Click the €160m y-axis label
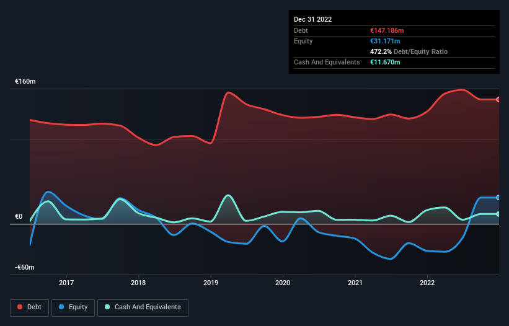The height and width of the screenshot is (326, 509). (25, 81)
